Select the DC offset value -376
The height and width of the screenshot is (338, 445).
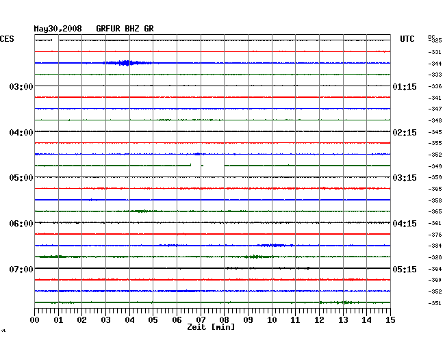tap(435, 235)
